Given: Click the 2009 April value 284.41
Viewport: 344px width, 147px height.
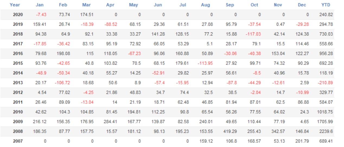Looking at the screenshot, I should pos(110,122).
